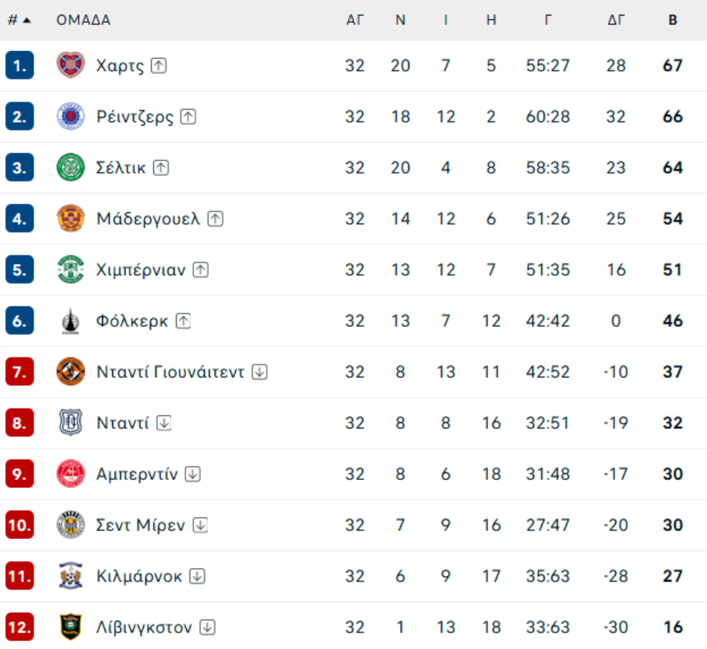
Task: Click the Hearts (Χαρτς) club crest
Action: pyautogui.click(x=71, y=65)
